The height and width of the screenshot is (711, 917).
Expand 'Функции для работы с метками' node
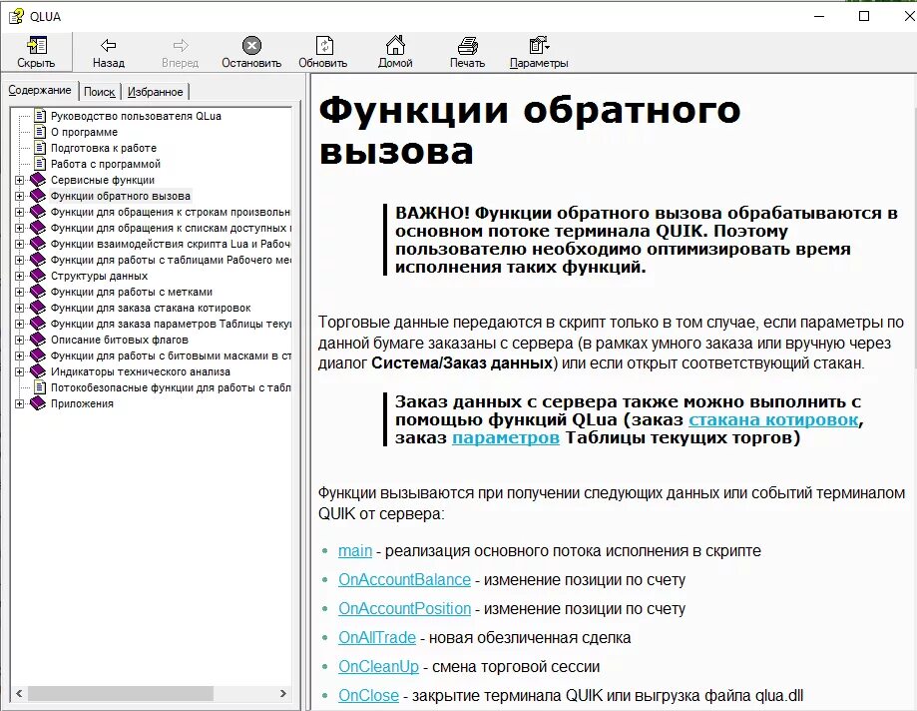[x=19, y=292]
